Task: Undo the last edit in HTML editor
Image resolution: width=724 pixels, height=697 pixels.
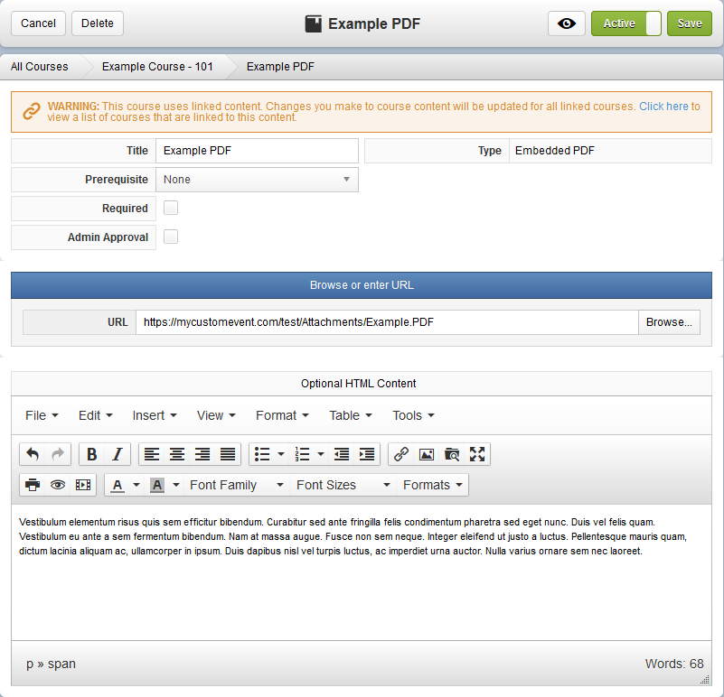Action: (33, 454)
